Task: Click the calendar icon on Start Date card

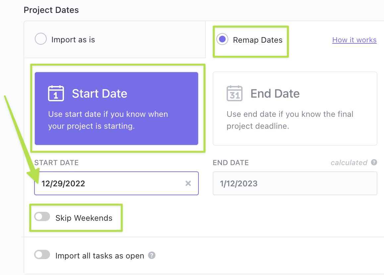Action: coord(56,93)
